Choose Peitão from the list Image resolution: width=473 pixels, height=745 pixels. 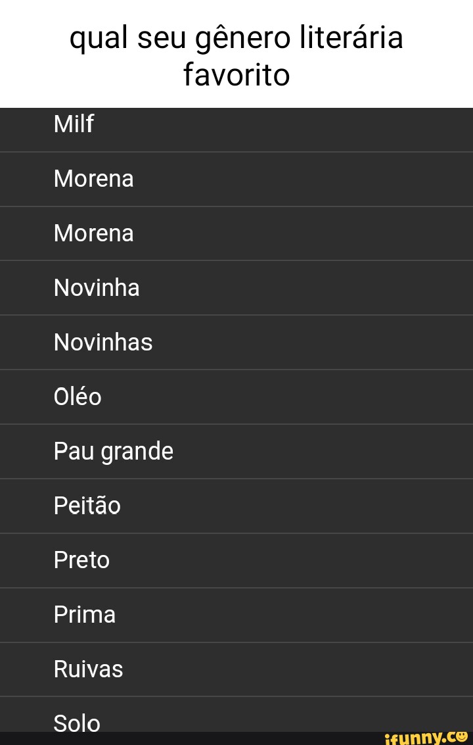click(x=236, y=506)
